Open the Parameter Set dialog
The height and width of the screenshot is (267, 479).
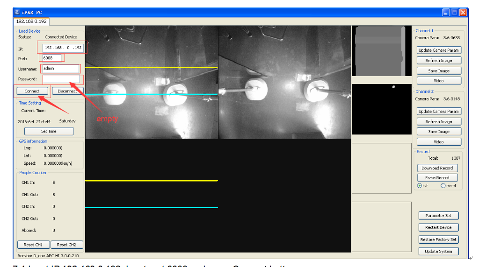[438, 216]
